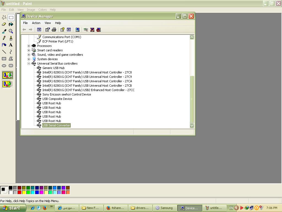Select USB2 Enhanced Host Controller - 27CC
The height and width of the screenshot is (212, 282).
(x=88, y=90)
